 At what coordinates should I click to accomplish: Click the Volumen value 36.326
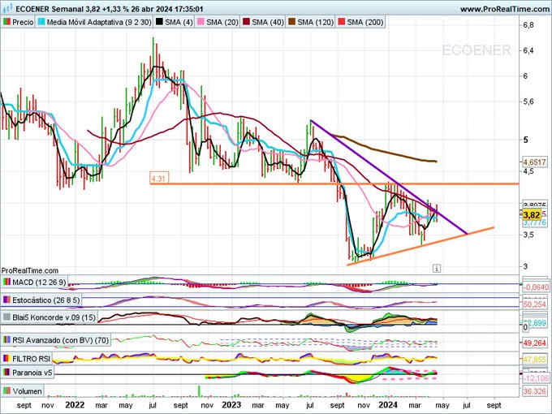coord(534,391)
